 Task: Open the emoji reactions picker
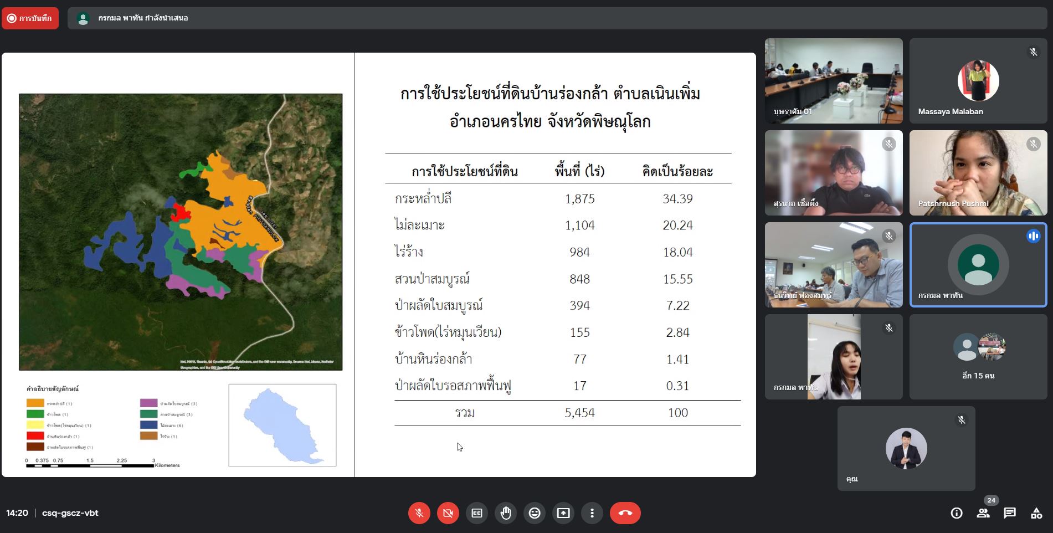pos(535,513)
